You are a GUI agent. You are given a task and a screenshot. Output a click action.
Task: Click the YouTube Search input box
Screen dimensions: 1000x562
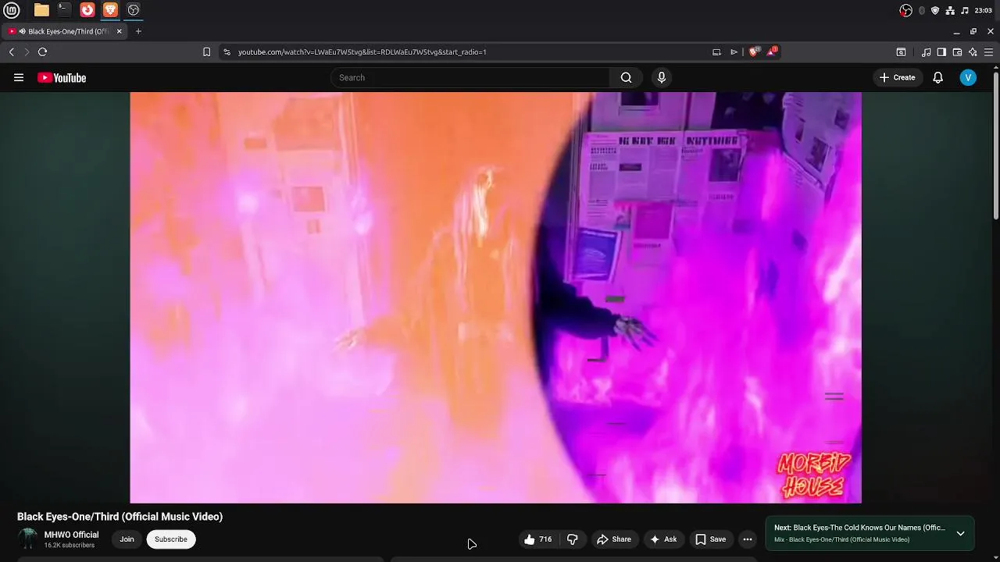pos(470,77)
